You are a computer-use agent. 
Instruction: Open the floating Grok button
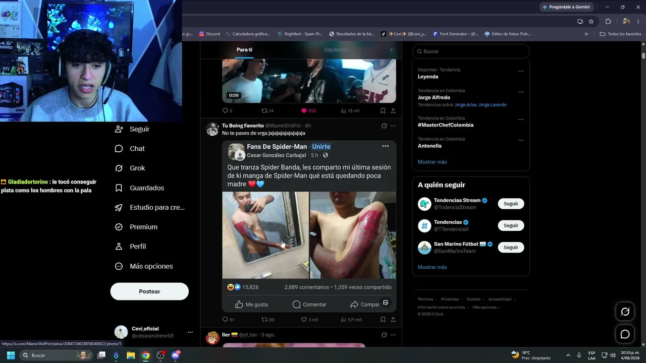pyautogui.click(x=625, y=312)
